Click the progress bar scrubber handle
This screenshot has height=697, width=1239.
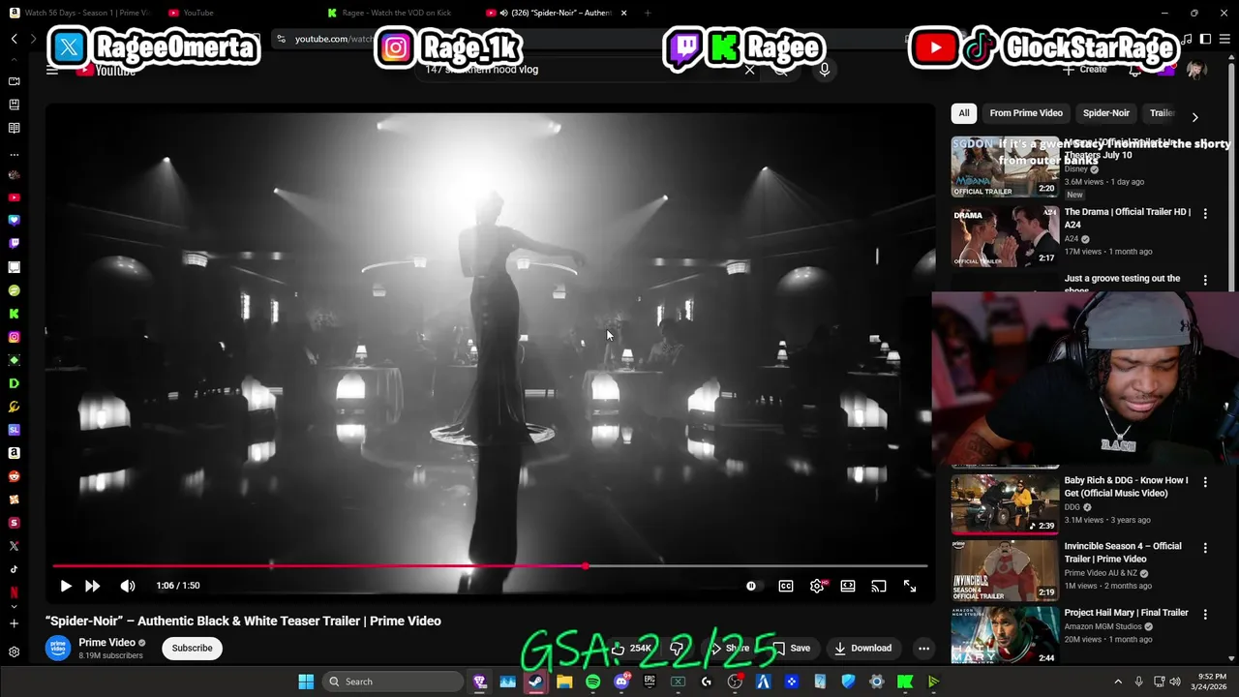coord(586,565)
